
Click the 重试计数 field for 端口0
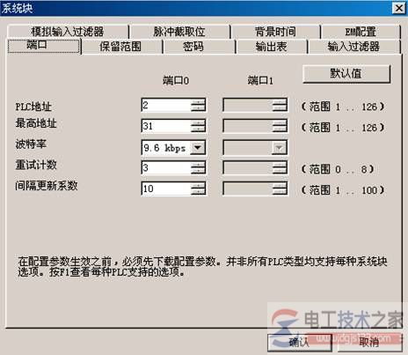[166, 167]
